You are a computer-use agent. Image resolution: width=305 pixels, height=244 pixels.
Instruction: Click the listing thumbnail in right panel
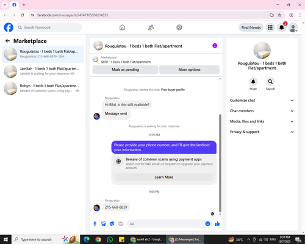262,51
